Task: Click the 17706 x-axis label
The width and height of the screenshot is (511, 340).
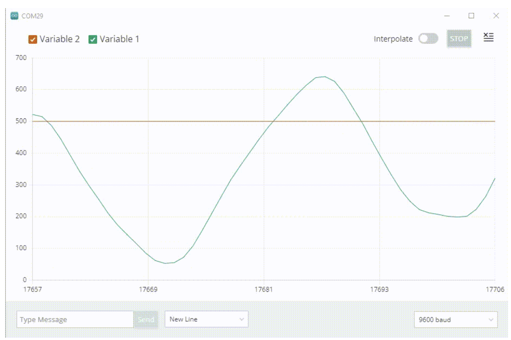Action: 495,289
